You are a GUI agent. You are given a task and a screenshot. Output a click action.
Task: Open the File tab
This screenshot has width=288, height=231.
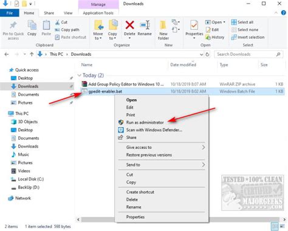click(x=10, y=13)
